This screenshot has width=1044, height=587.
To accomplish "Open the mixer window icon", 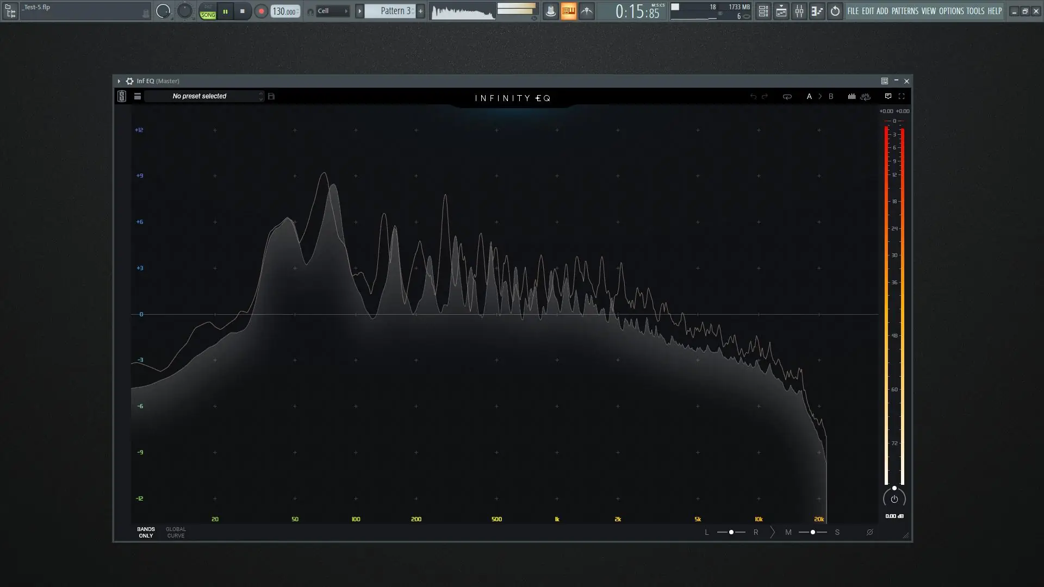I will pos(799,11).
